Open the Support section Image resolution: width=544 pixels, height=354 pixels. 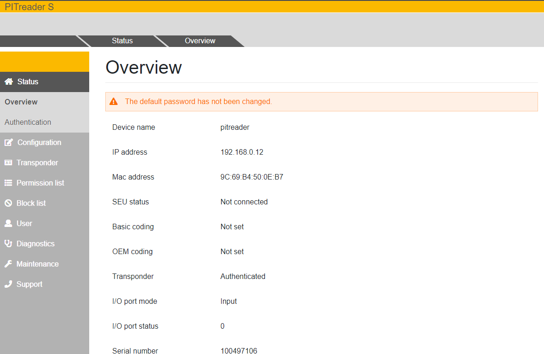tap(45, 284)
